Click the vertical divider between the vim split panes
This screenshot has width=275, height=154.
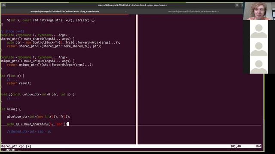[x=137, y=80]
